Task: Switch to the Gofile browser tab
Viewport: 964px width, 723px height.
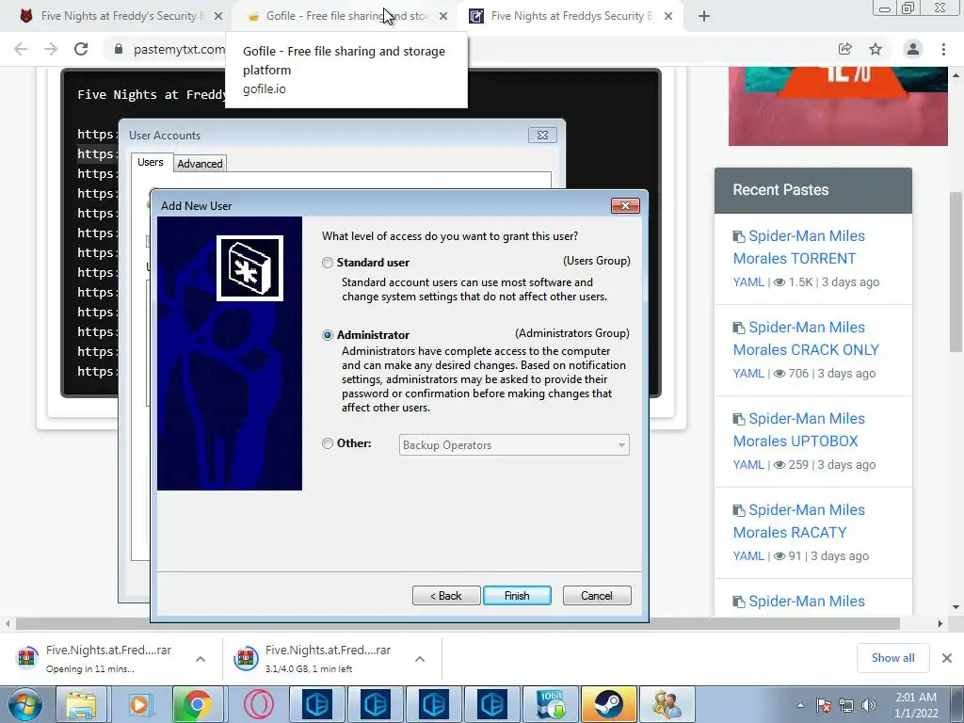Action: point(345,16)
